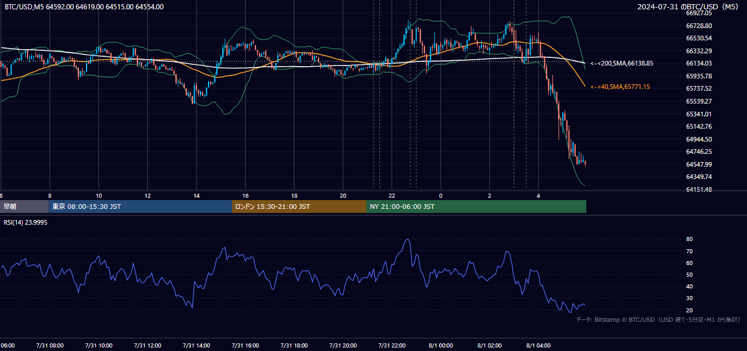Click price scale value 66530.54
The width and height of the screenshot is (747, 351).
698,38
